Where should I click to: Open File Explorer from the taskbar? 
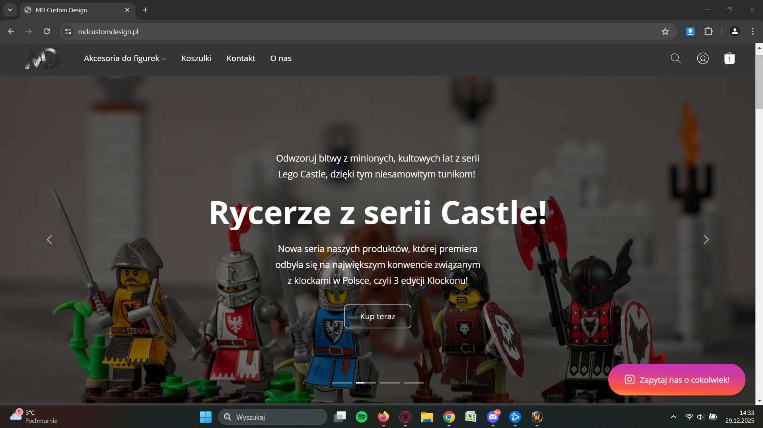point(427,417)
